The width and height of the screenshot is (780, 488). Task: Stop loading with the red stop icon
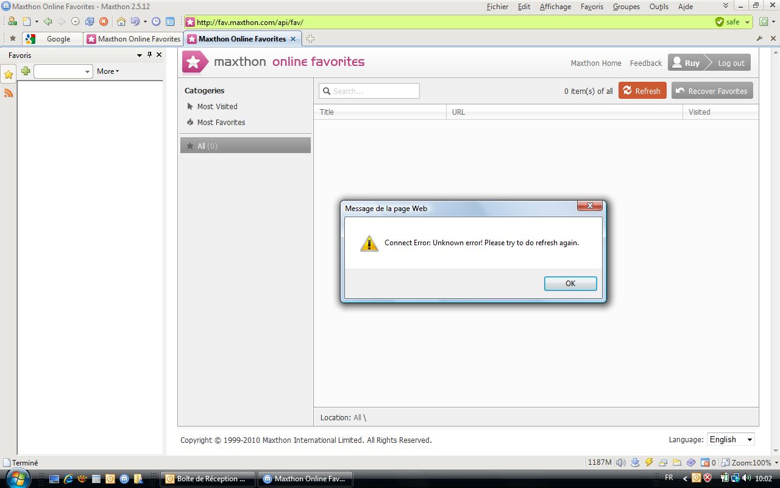pos(104,21)
